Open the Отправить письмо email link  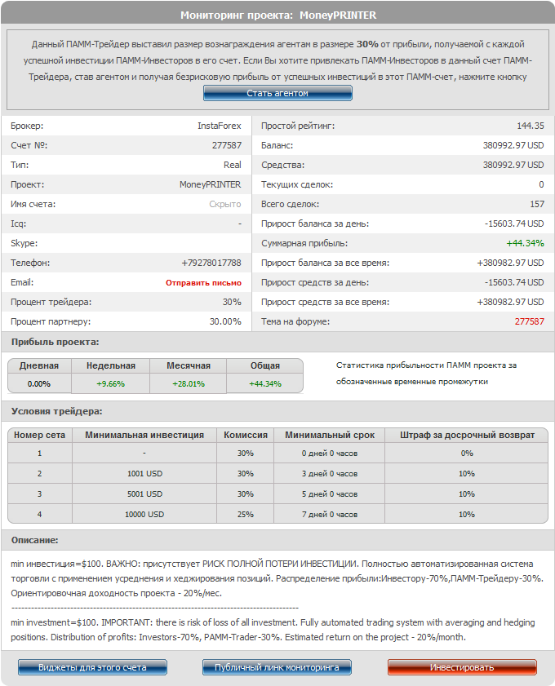(x=203, y=282)
